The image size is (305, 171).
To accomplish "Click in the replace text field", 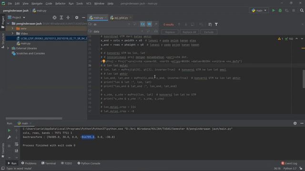I will 117,31.
